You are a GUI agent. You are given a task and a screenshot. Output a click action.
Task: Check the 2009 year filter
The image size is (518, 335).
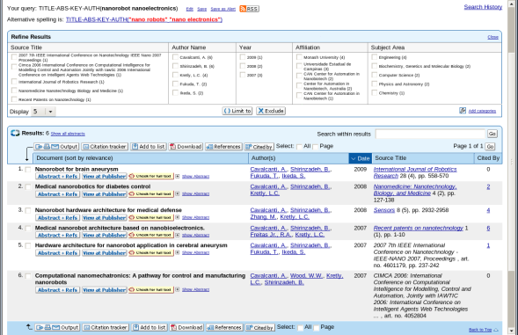[243, 57]
